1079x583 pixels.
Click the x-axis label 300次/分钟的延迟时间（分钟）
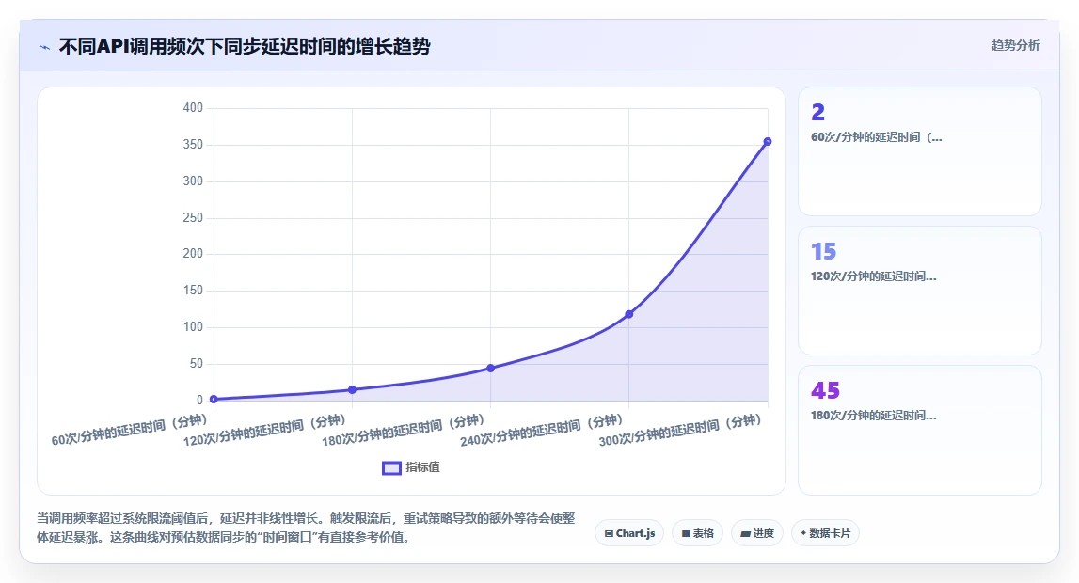pyautogui.click(x=680, y=430)
